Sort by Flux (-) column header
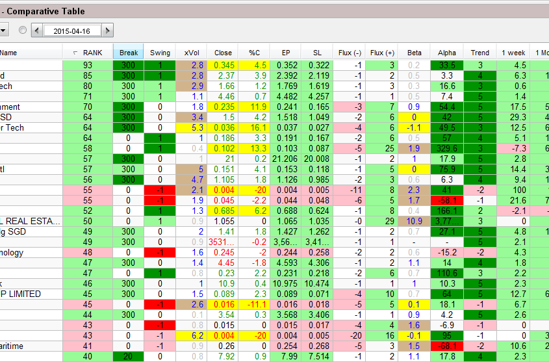 pyautogui.click(x=350, y=53)
